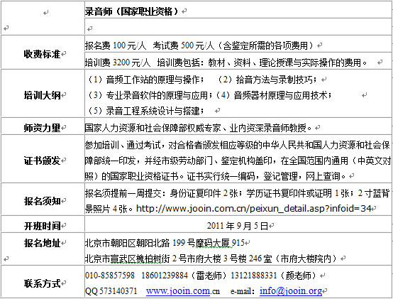Click the 摩码大厦 915 address line
This screenshot has height=299, width=393.
165,243
